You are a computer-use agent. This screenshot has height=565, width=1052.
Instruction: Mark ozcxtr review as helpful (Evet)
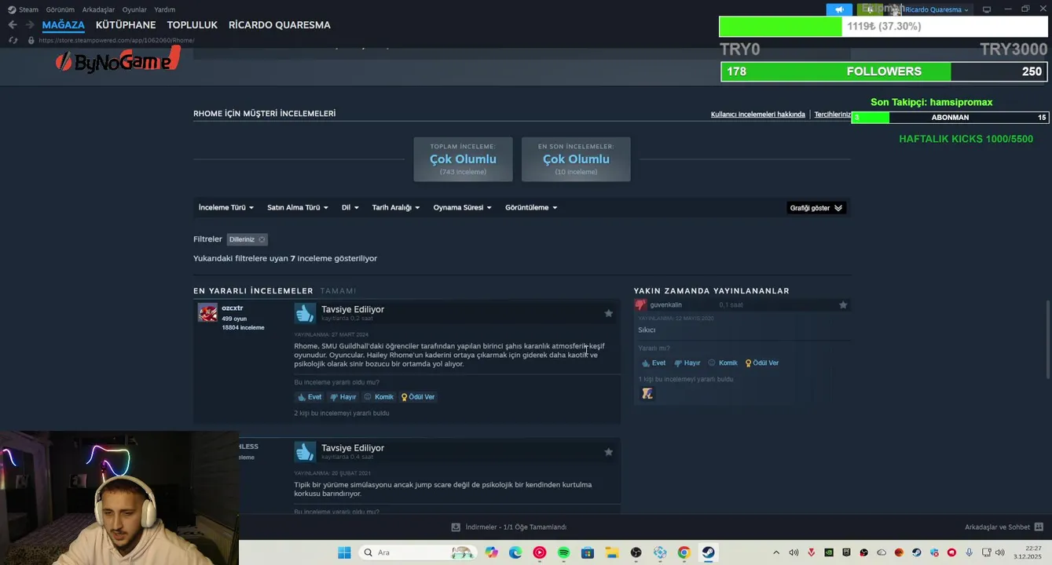310,397
